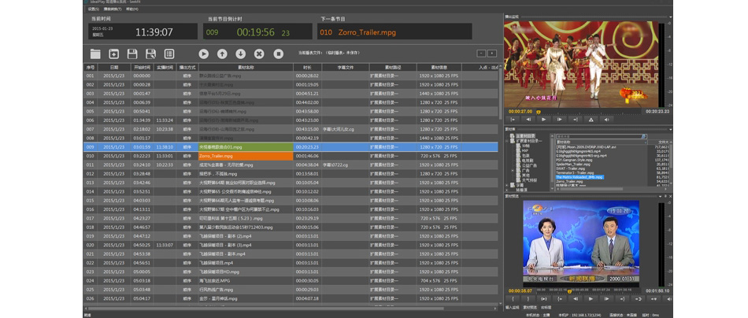Jump to start in output monitor

click(x=513, y=120)
